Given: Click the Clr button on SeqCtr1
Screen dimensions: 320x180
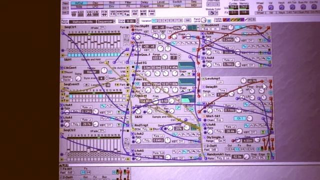Looking at the screenshot, I should pyautogui.click(x=126, y=36).
